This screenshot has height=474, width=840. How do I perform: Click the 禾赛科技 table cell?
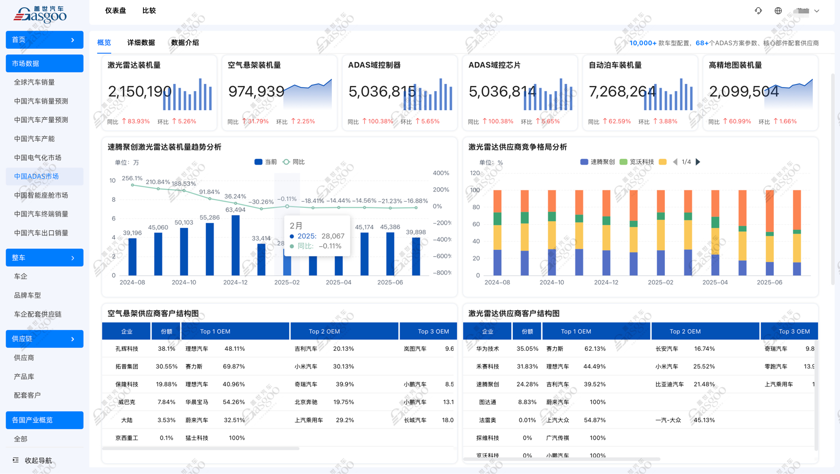488,367
